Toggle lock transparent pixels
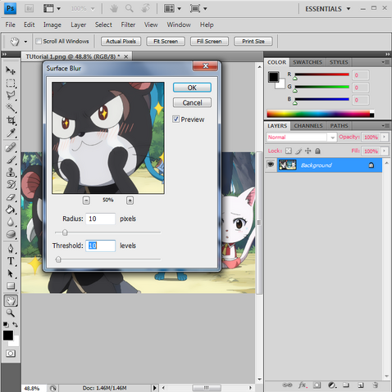The image size is (392, 392). click(289, 151)
